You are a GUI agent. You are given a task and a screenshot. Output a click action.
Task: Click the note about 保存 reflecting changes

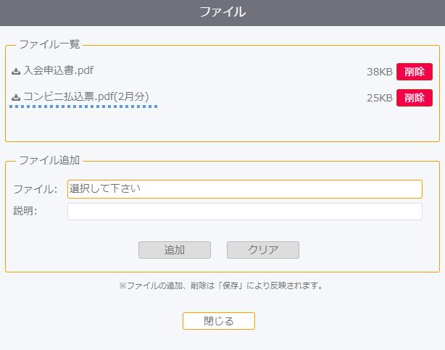pyautogui.click(x=221, y=286)
